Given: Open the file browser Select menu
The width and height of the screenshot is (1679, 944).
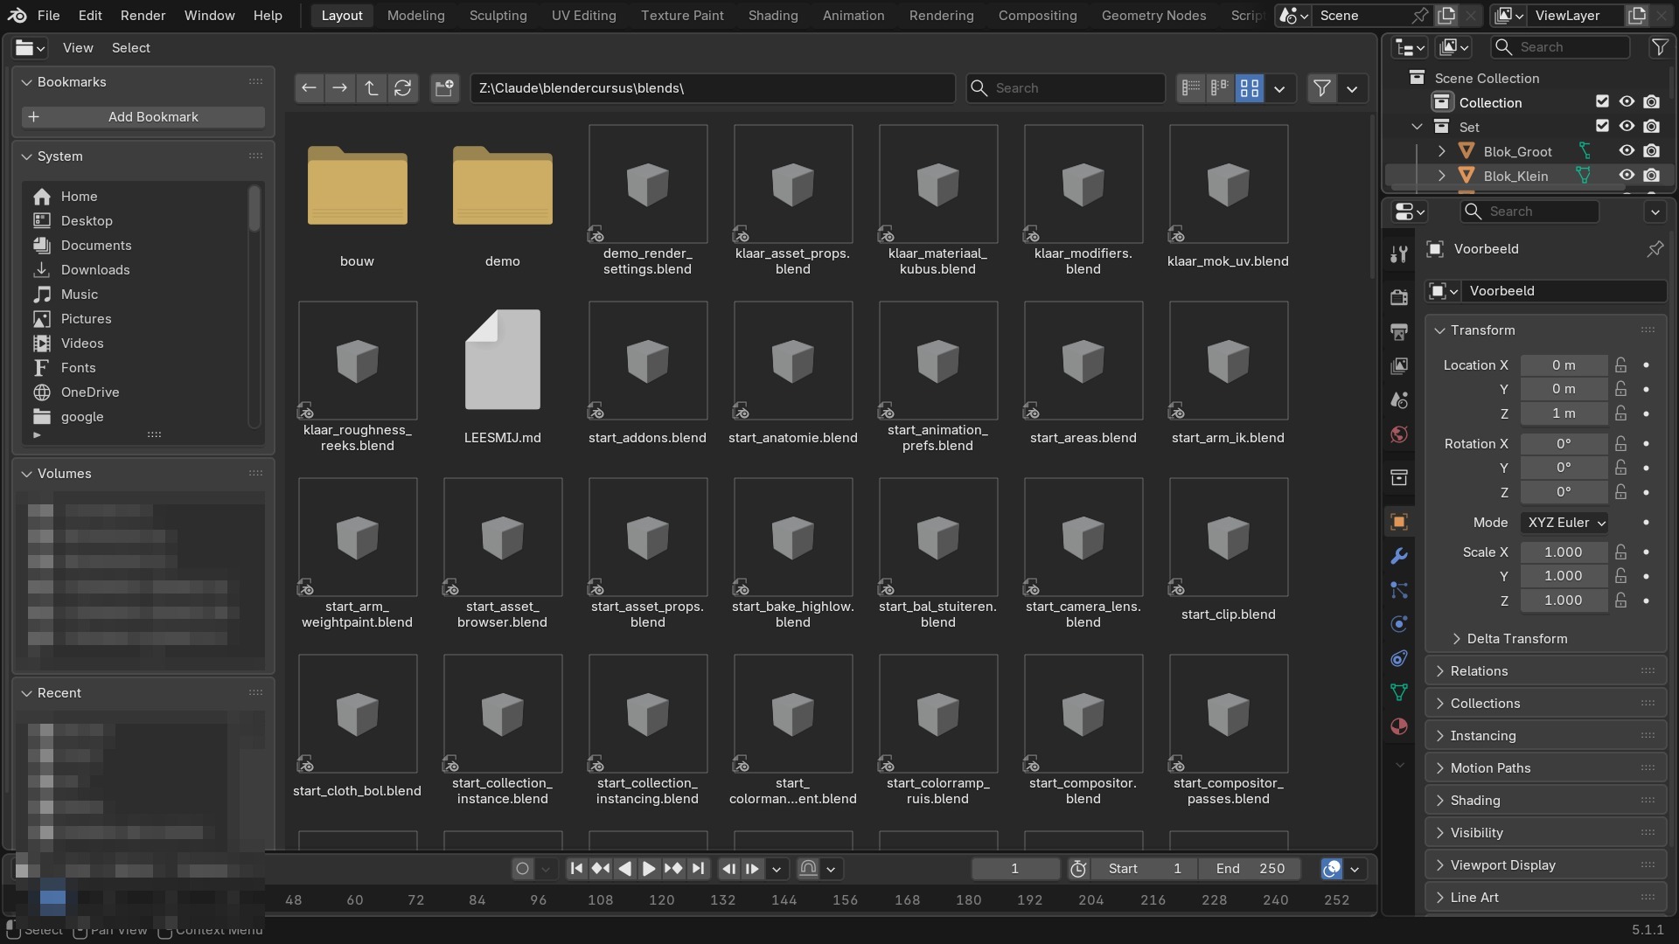Looking at the screenshot, I should pos(131,48).
